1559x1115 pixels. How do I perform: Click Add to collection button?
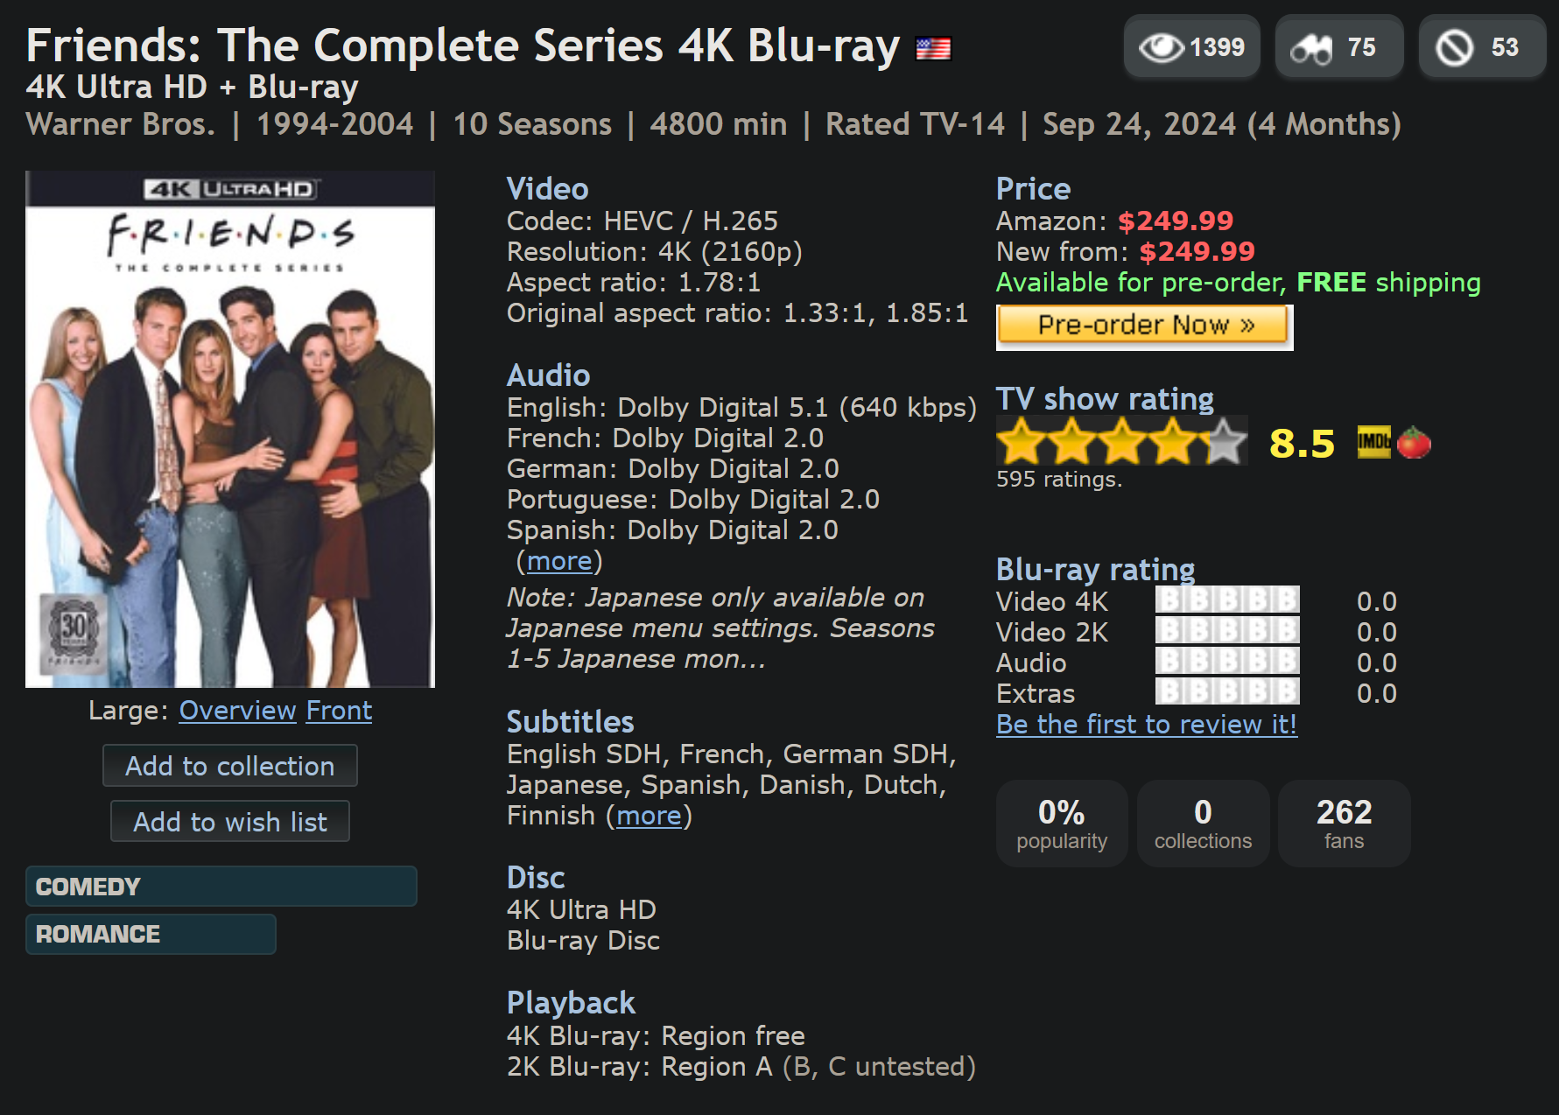tap(229, 766)
